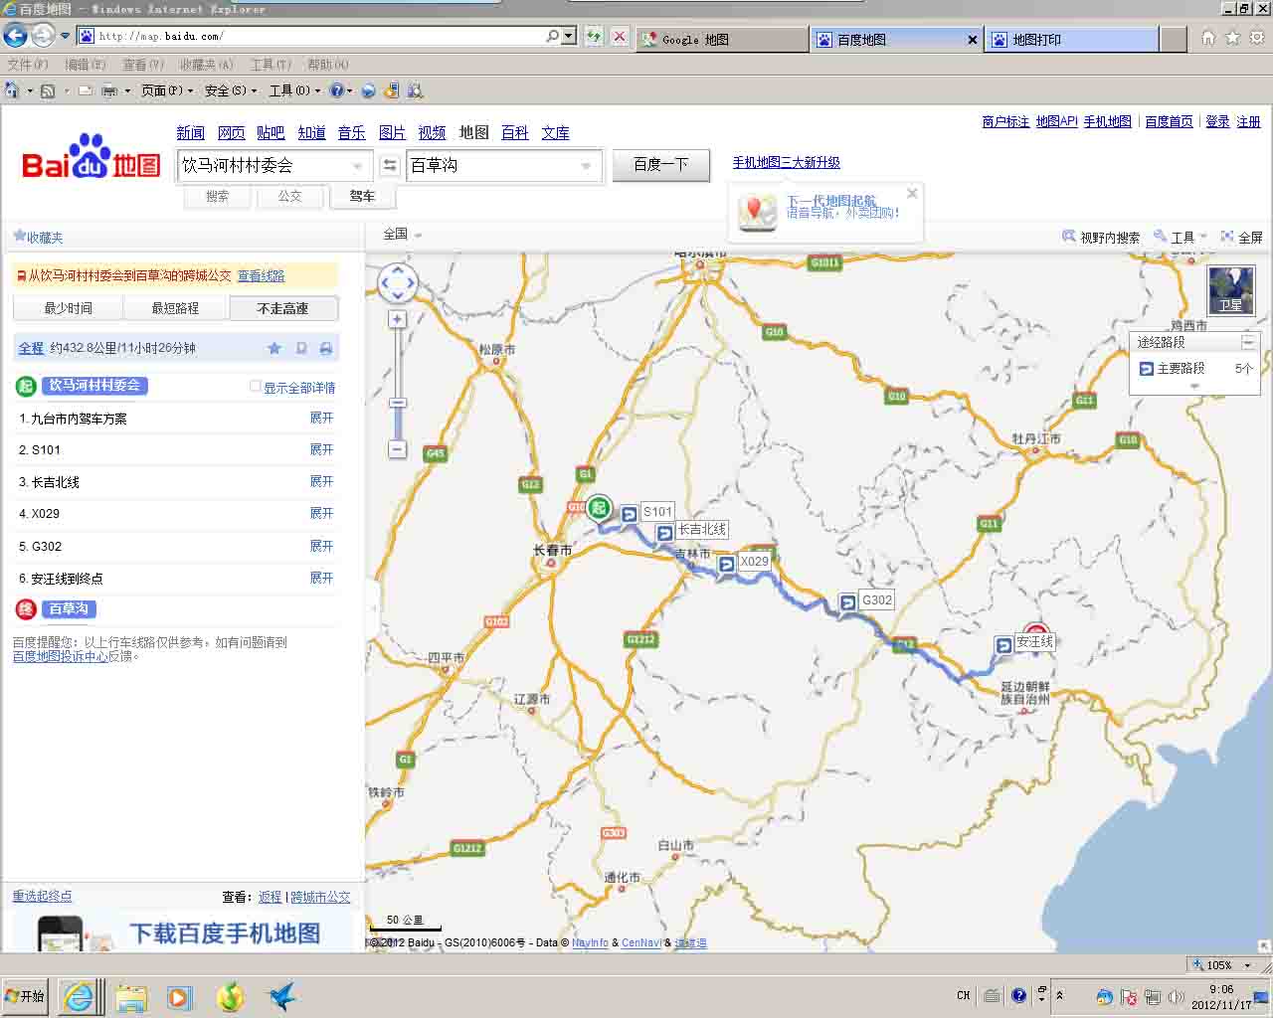Click the destination 百草沟 input field
Viewport: 1273px width, 1018px height.
(x=503, y=166)
